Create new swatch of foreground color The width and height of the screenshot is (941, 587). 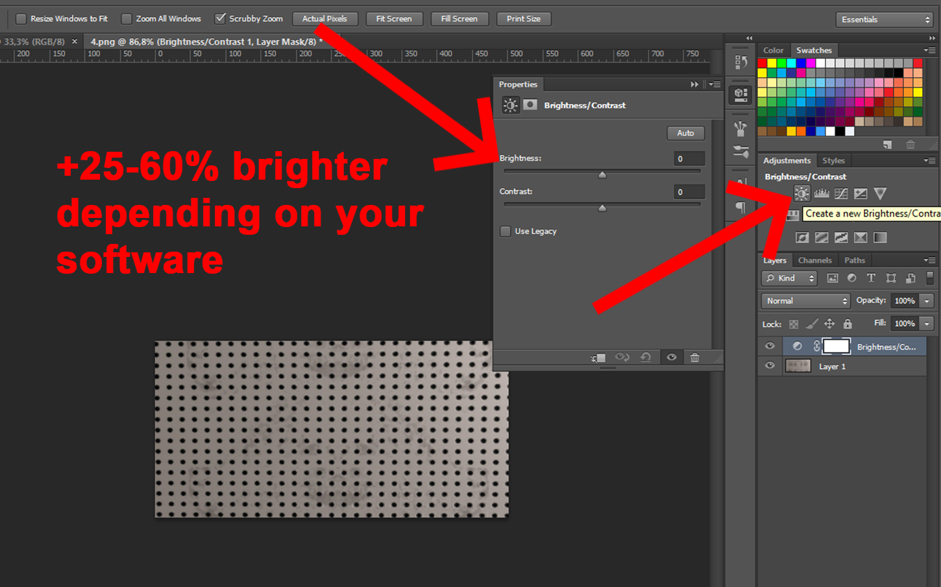pyautogui.click(x=887, y=144)
